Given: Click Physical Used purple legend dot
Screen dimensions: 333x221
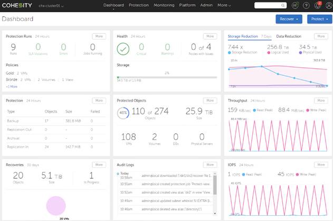Looking at the screenshot, I should (300, 53).
